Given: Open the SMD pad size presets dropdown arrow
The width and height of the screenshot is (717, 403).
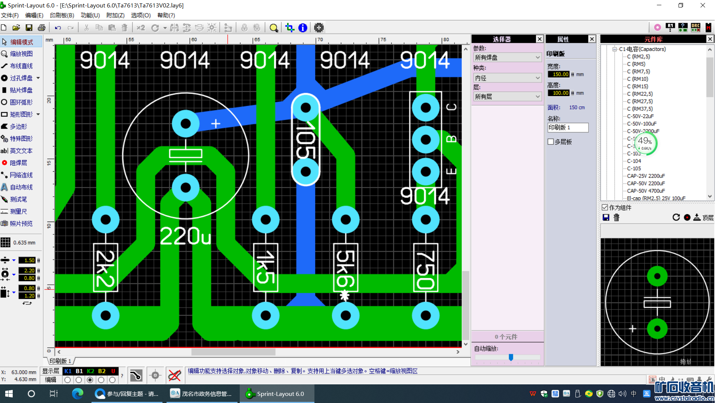Looking at the screenshot, I should 14,293.
